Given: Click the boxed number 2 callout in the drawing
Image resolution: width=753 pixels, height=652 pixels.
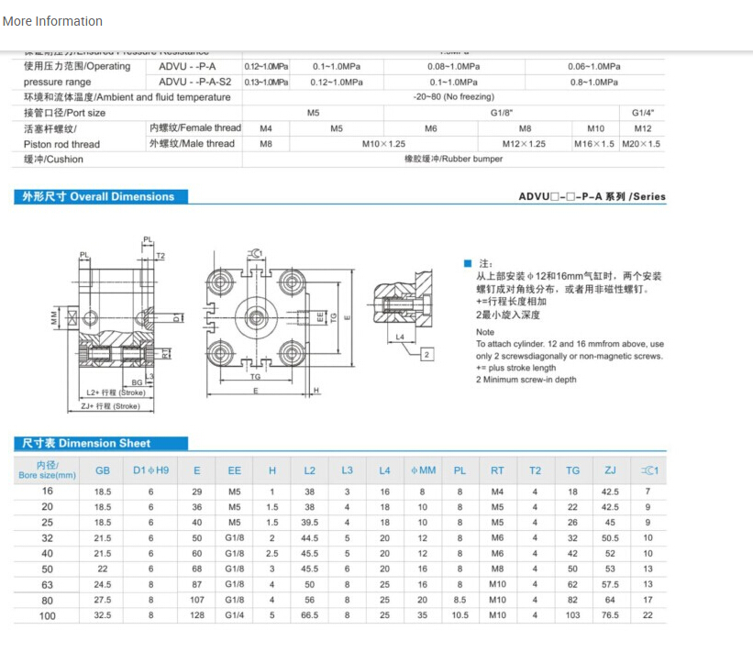Looking at the screenshot, I should 426,355.
